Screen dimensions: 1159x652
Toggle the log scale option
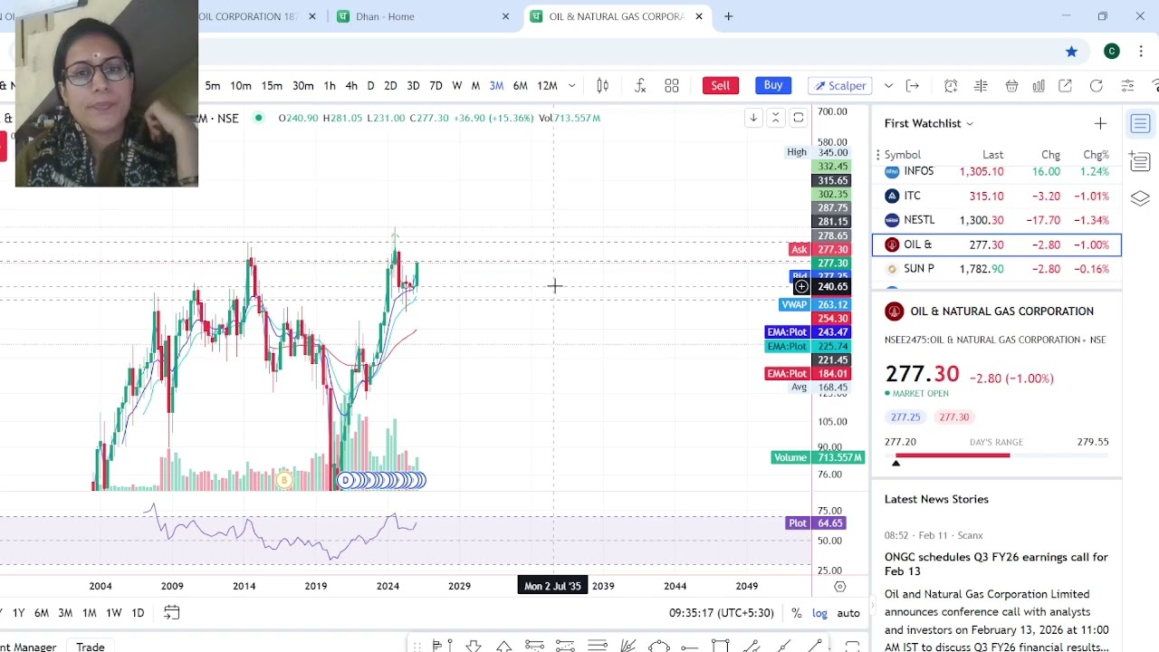(819, 613)
